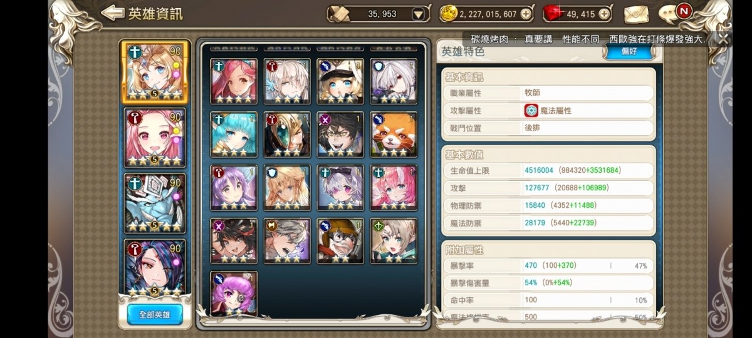Click the magic attribute icon beside 魔法屬性
Viewport: 752px width, 338px height.
(x=531, y=111)
